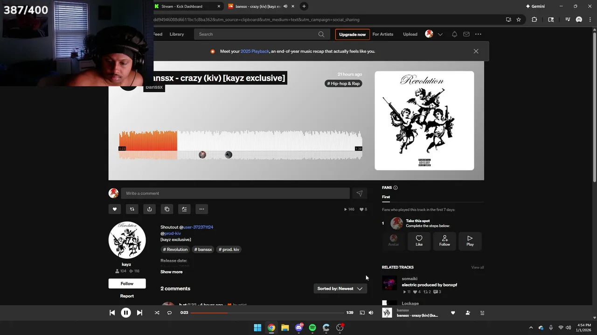Open the share icon below the comment box
This screenshot has height=335, width=597.
[x=149, y=209]
